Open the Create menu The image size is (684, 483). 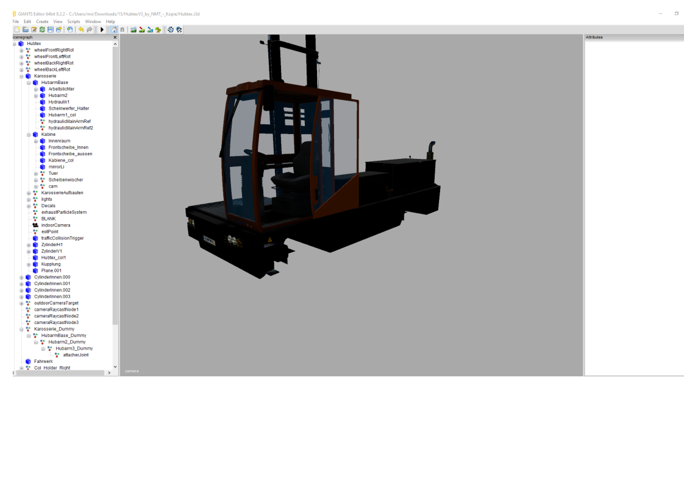pos(42,21)
